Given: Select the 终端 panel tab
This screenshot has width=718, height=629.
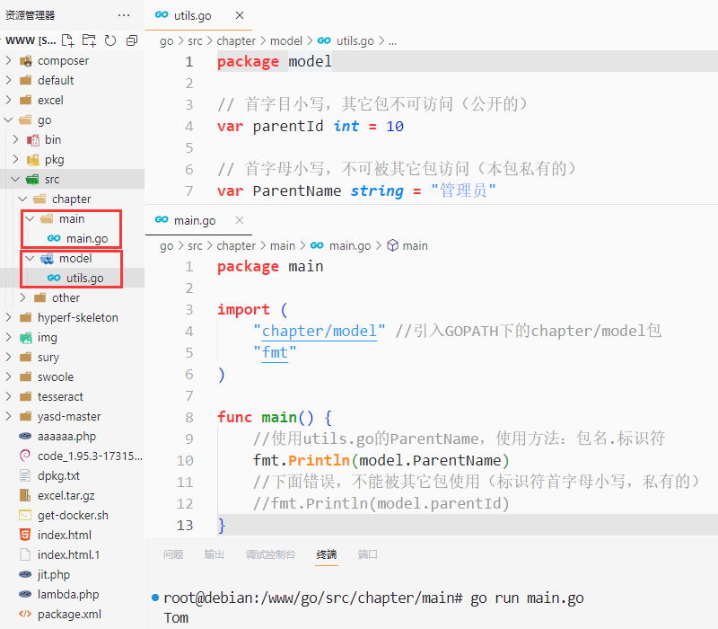Looking at the screenshot, I should (x=327, y=554).
